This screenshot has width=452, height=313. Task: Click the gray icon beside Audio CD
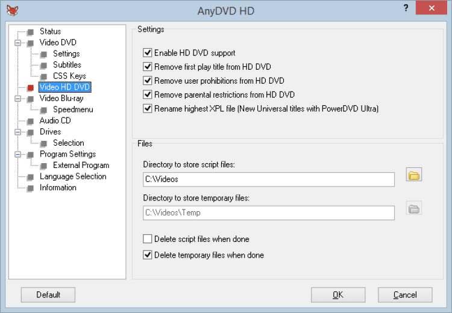pyautogui.click(x=31, y=121)
